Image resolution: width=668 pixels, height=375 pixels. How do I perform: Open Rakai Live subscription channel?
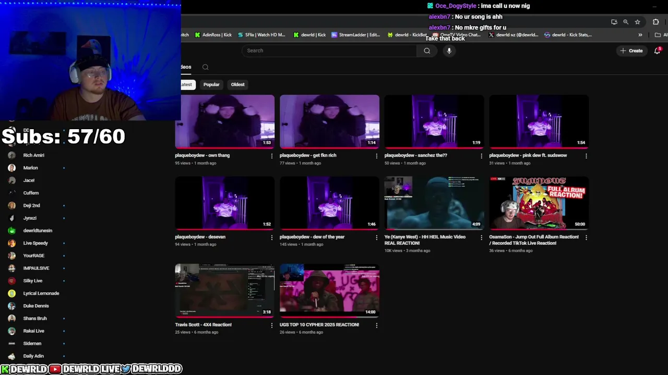(x=34, y=331)
